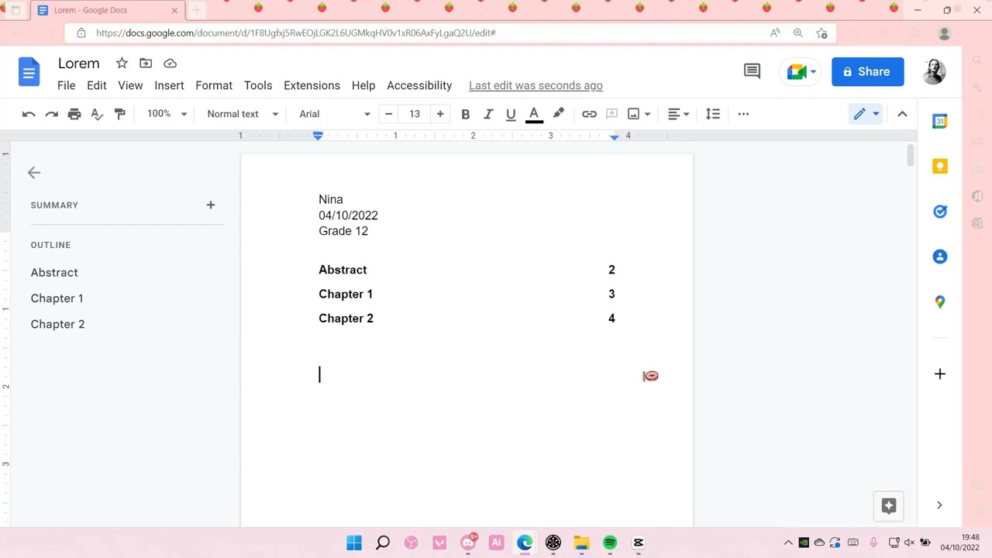Viewport: 992px width, 558px height.
Task: Open the comment history icon
Action: coord(752,71)
